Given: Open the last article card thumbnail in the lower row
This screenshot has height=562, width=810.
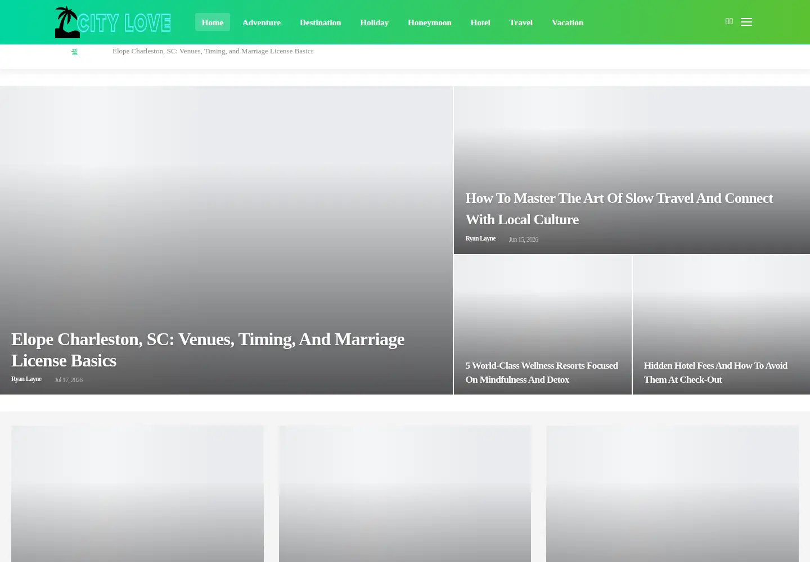Looking at the screenshot, I should [x=672, y=493].
